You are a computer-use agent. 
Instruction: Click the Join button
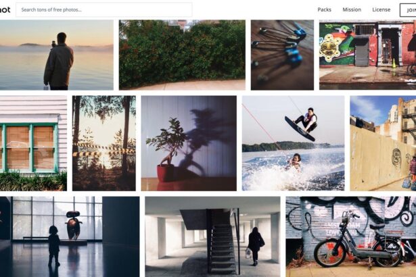(408, 10)
